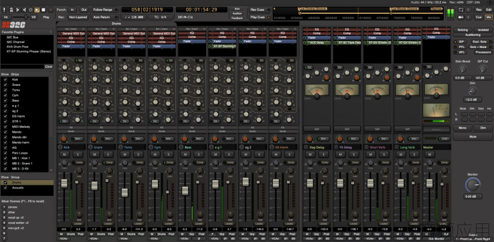The width and height of the screenshot is (494, 242).
Task: Click the TS 4/4 time signature field
Action: pyautogui.click(x=160, y=17)
